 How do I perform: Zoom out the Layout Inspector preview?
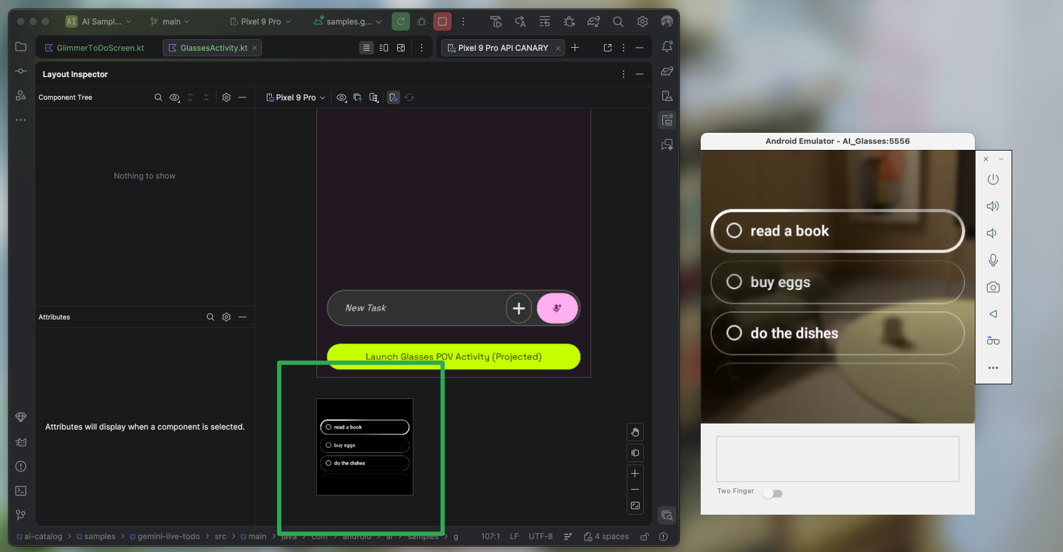pos(635,490)
